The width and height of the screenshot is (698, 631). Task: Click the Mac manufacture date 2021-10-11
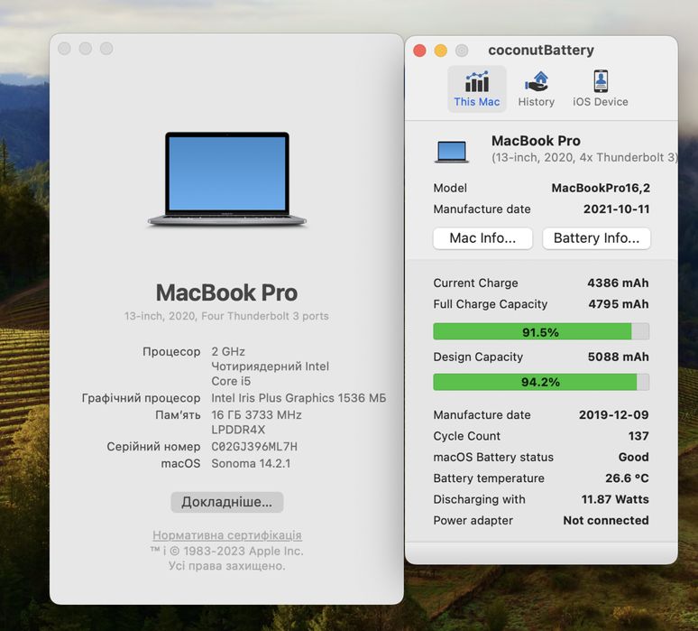(x=617, y=209)
